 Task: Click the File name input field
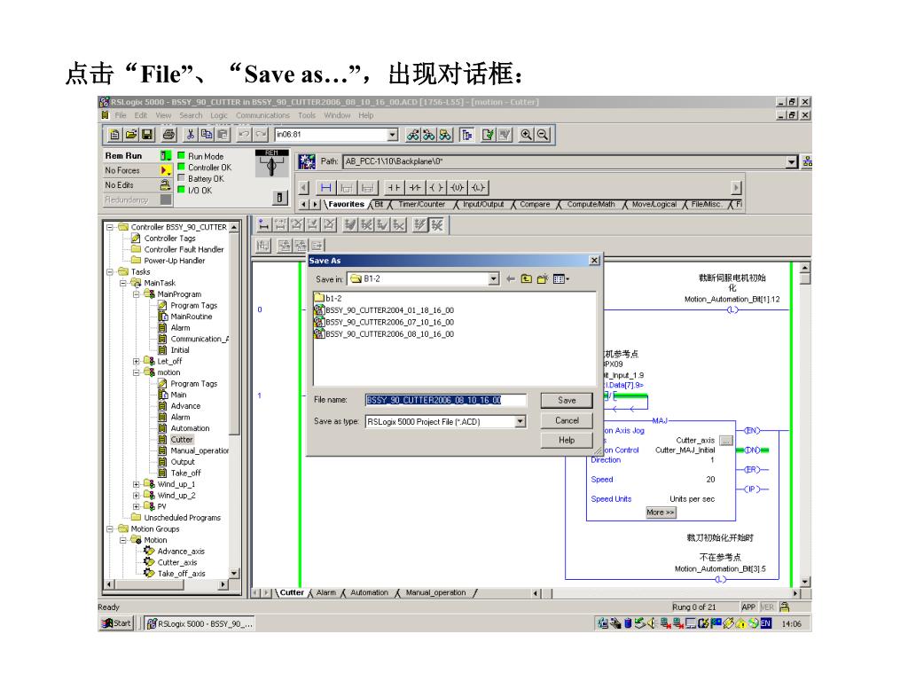[445, 400]
